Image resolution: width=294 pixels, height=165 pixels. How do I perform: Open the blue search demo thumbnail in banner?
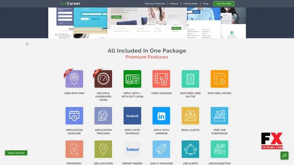pyautogui.click(x=90, y=23)
